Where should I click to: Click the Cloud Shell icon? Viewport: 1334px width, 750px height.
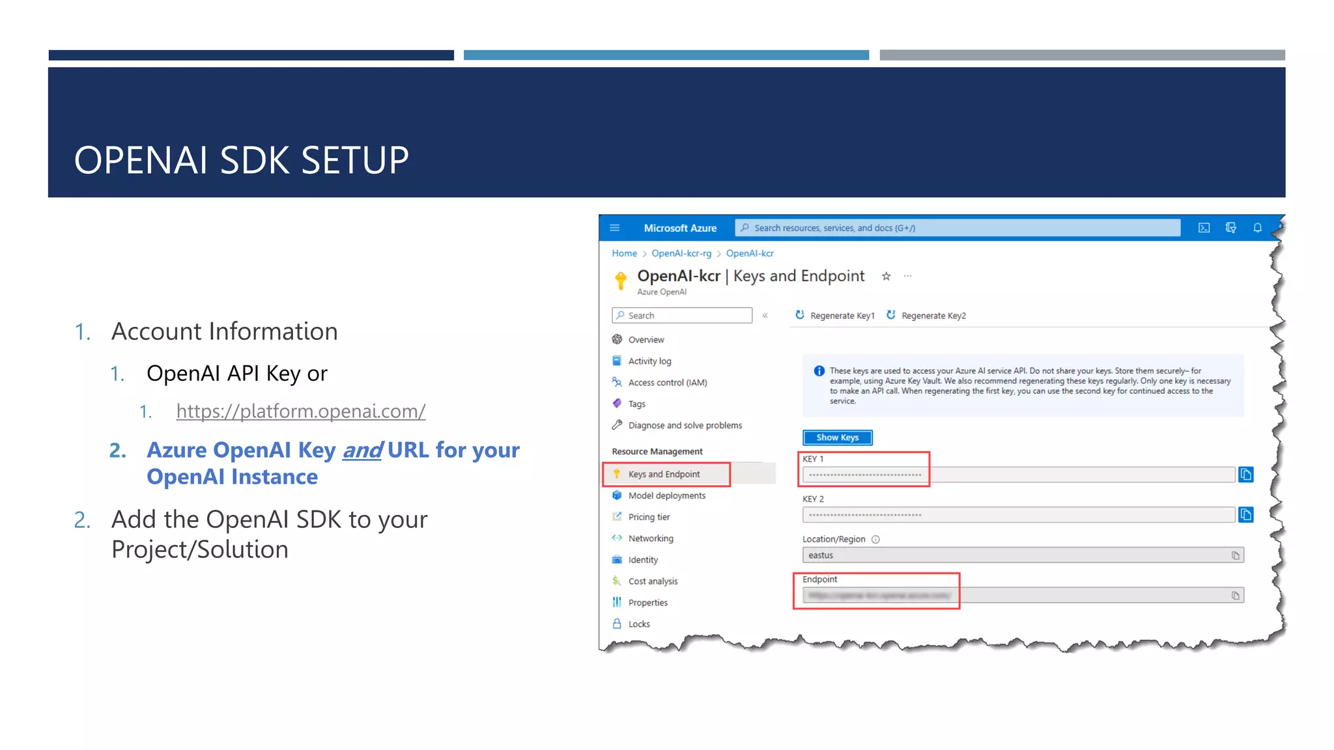click(x=1204, y=228)
